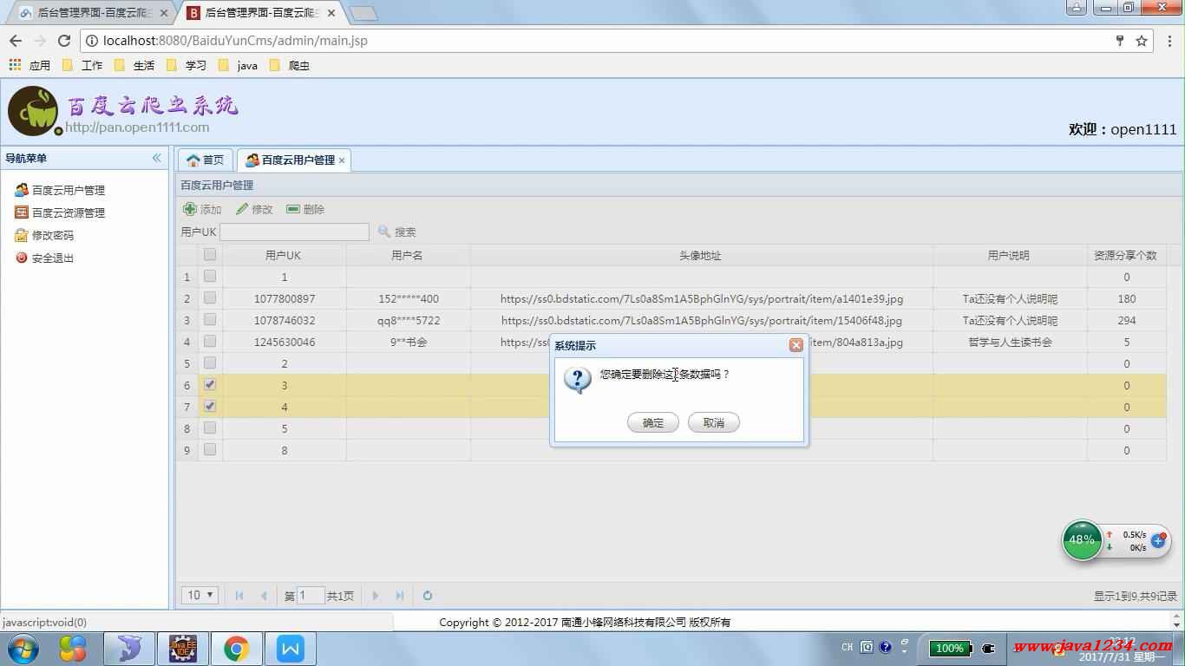Close the 百度云用户管理 content tab
This screenshot has width=1185, height=666.
[342, 160]
